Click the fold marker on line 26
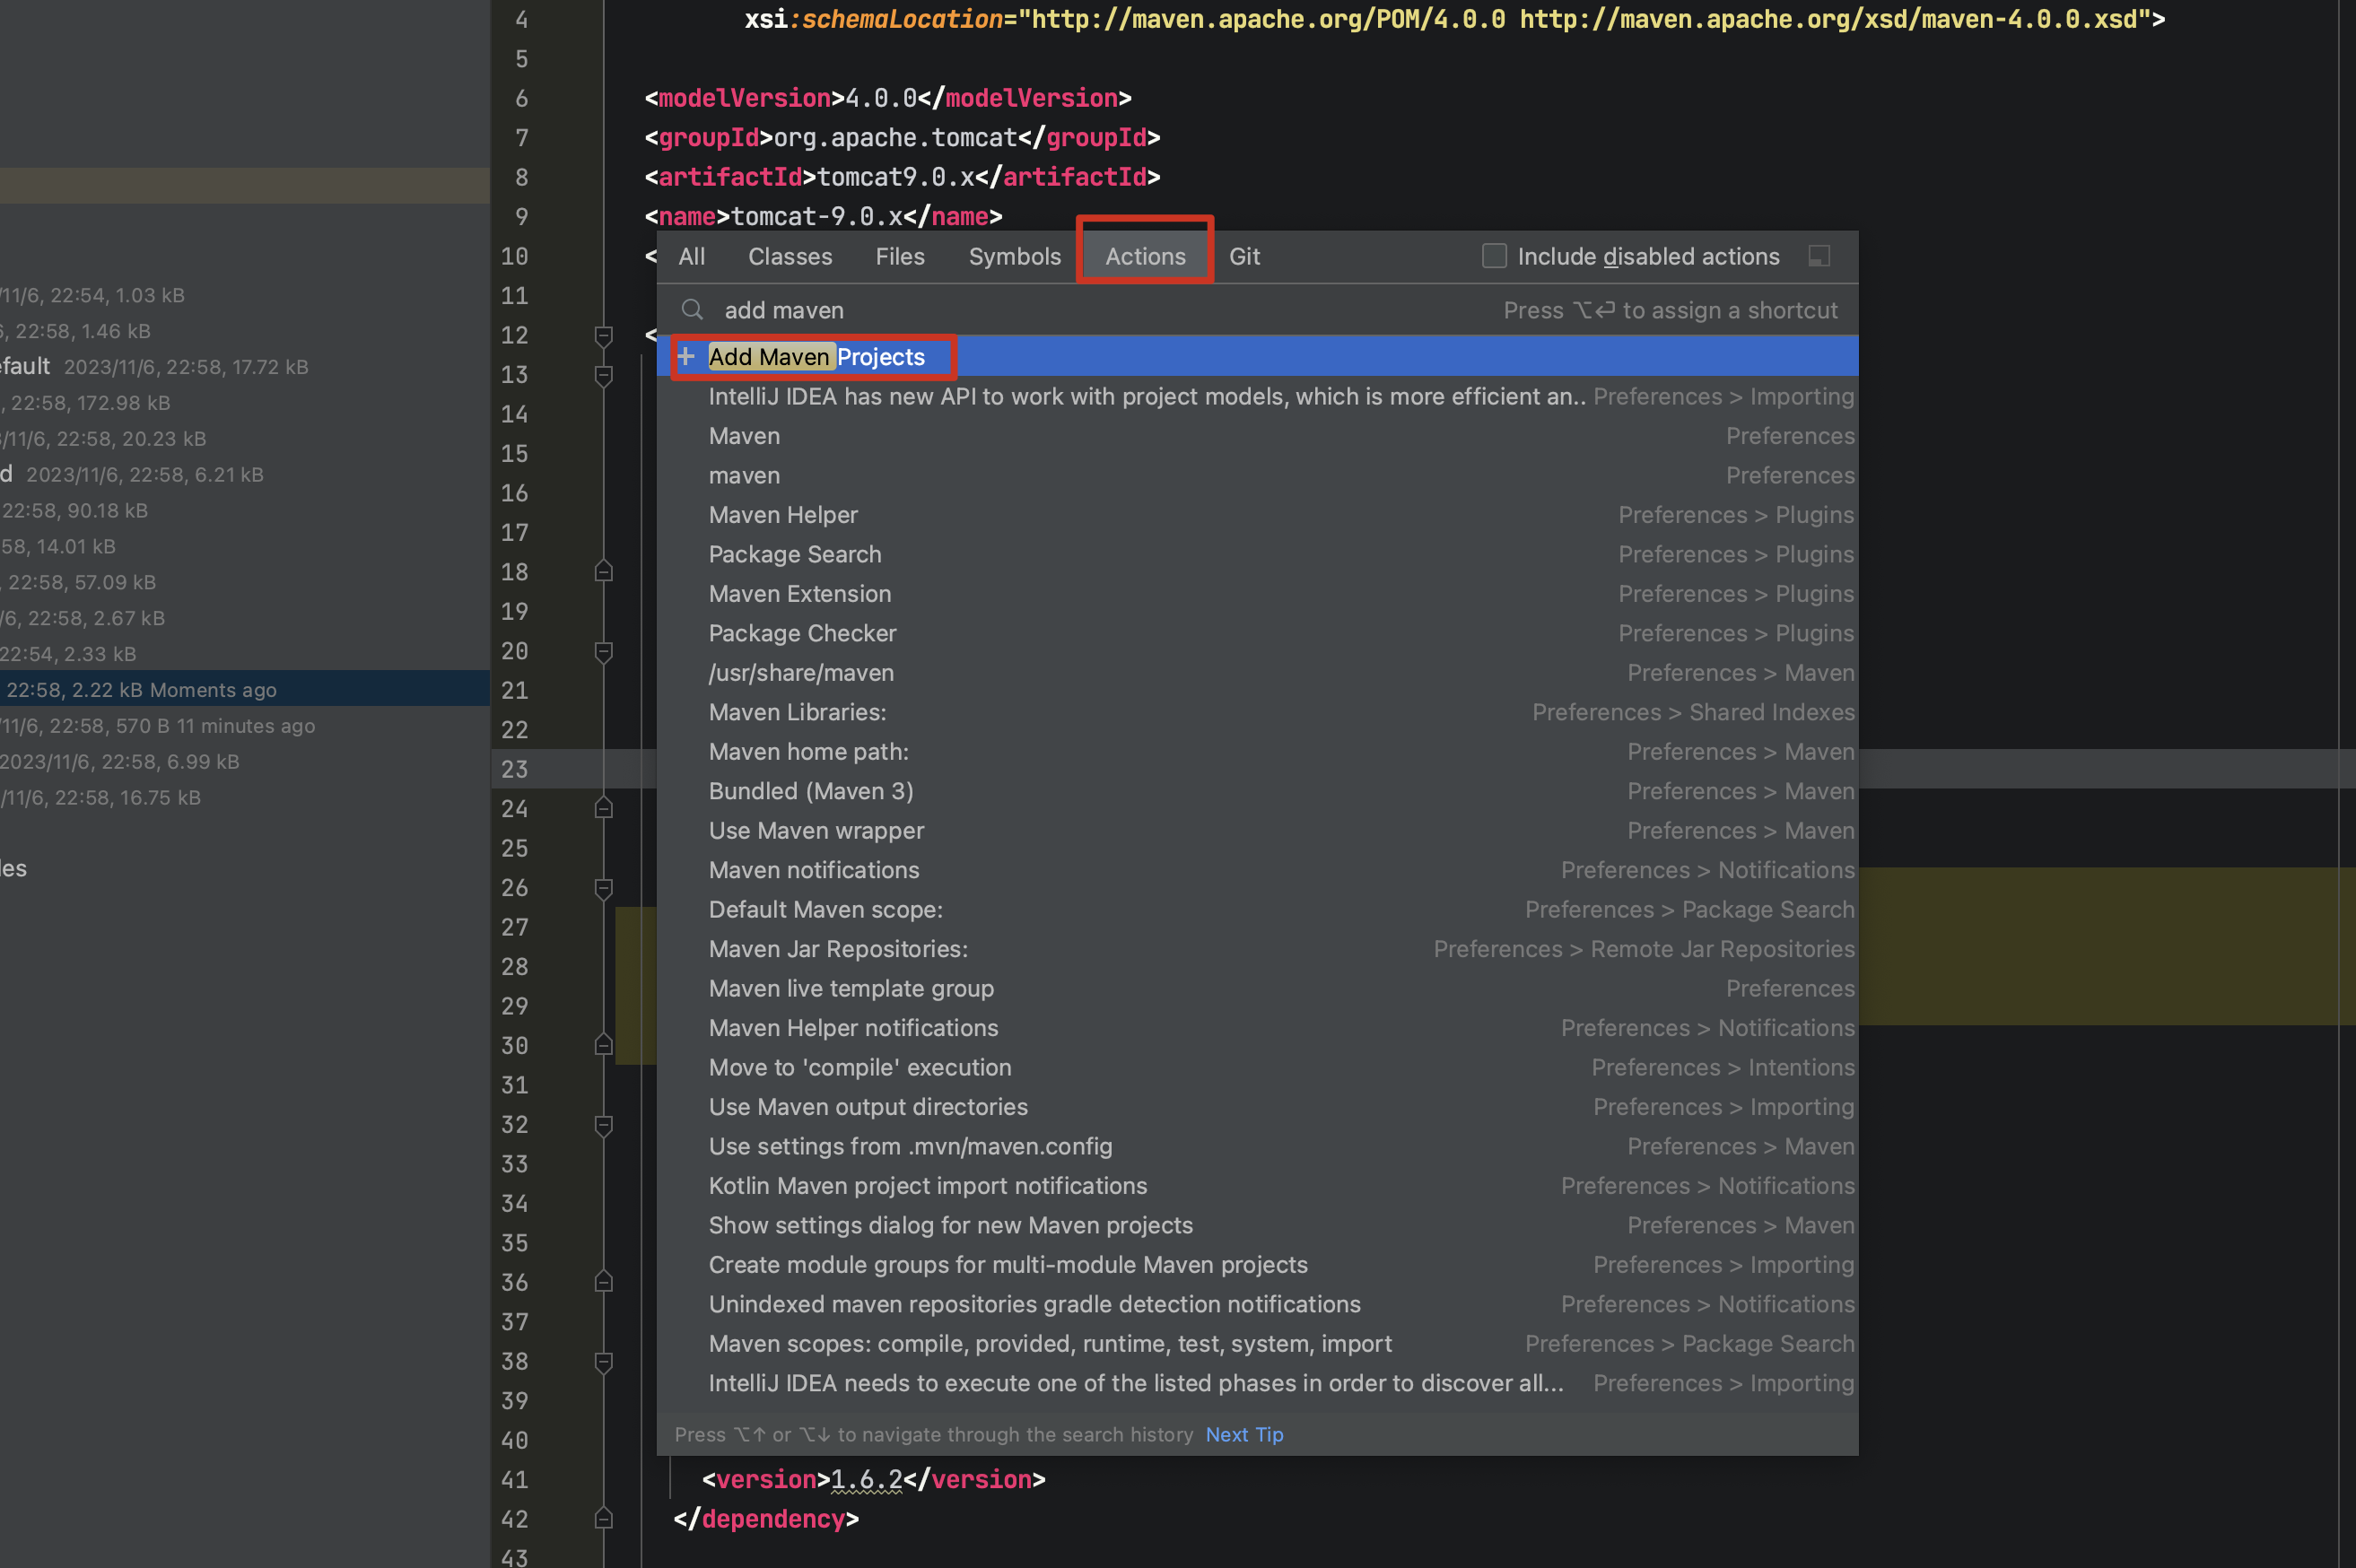Screen dimensions: 2356x1568 [x=604, y=888]
